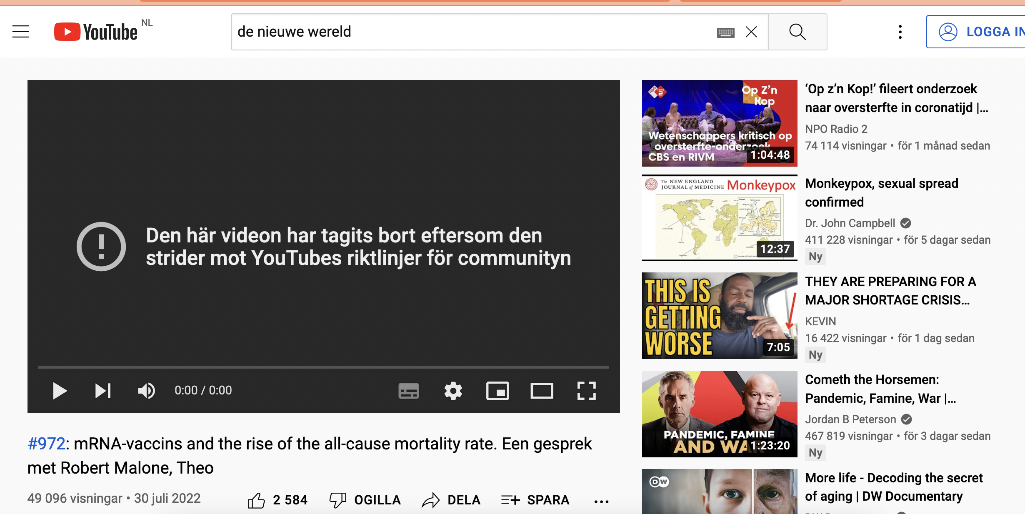Screen dimensions: 1025x514
Task: Click the removed-video warning message
Action: point(358,247)
